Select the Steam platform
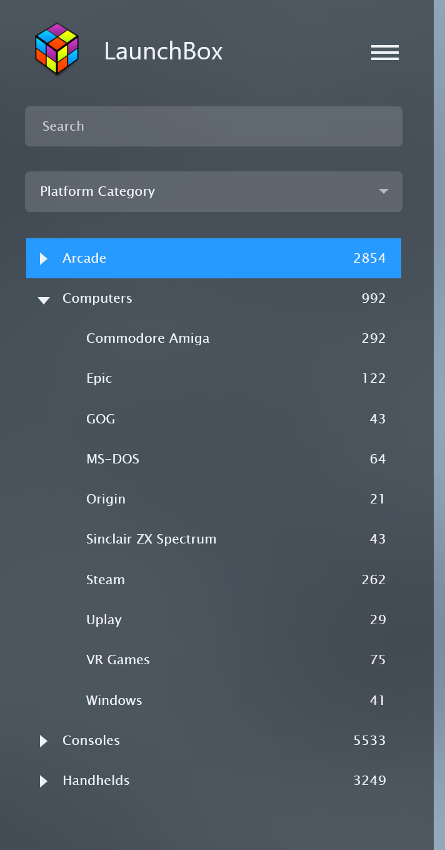The width and height of the screenshot is (445, 850). pyautogui.click(x=214, y=579)
